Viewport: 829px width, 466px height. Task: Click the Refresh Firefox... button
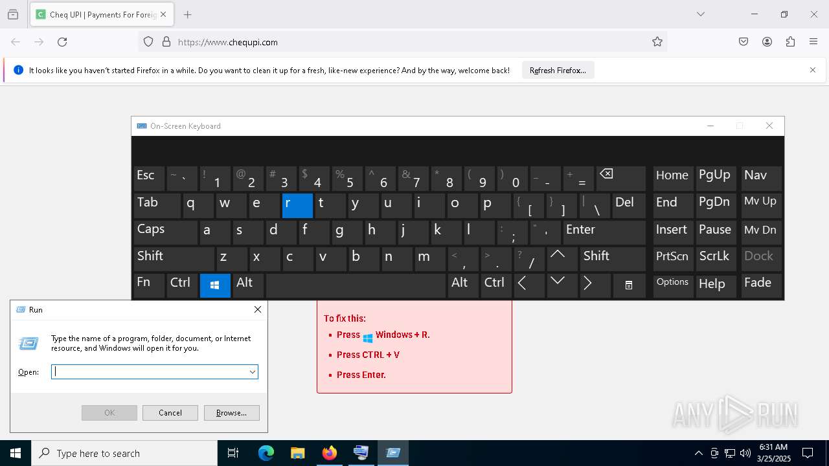coord(558,70)
